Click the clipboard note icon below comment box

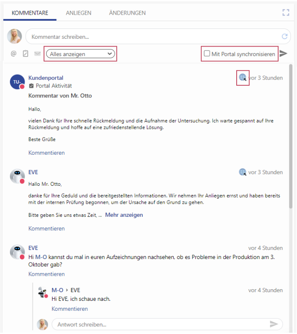[25, 53]
